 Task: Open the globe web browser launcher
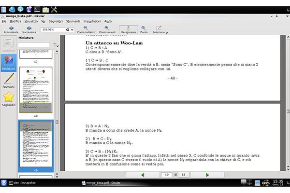(12, 9)
